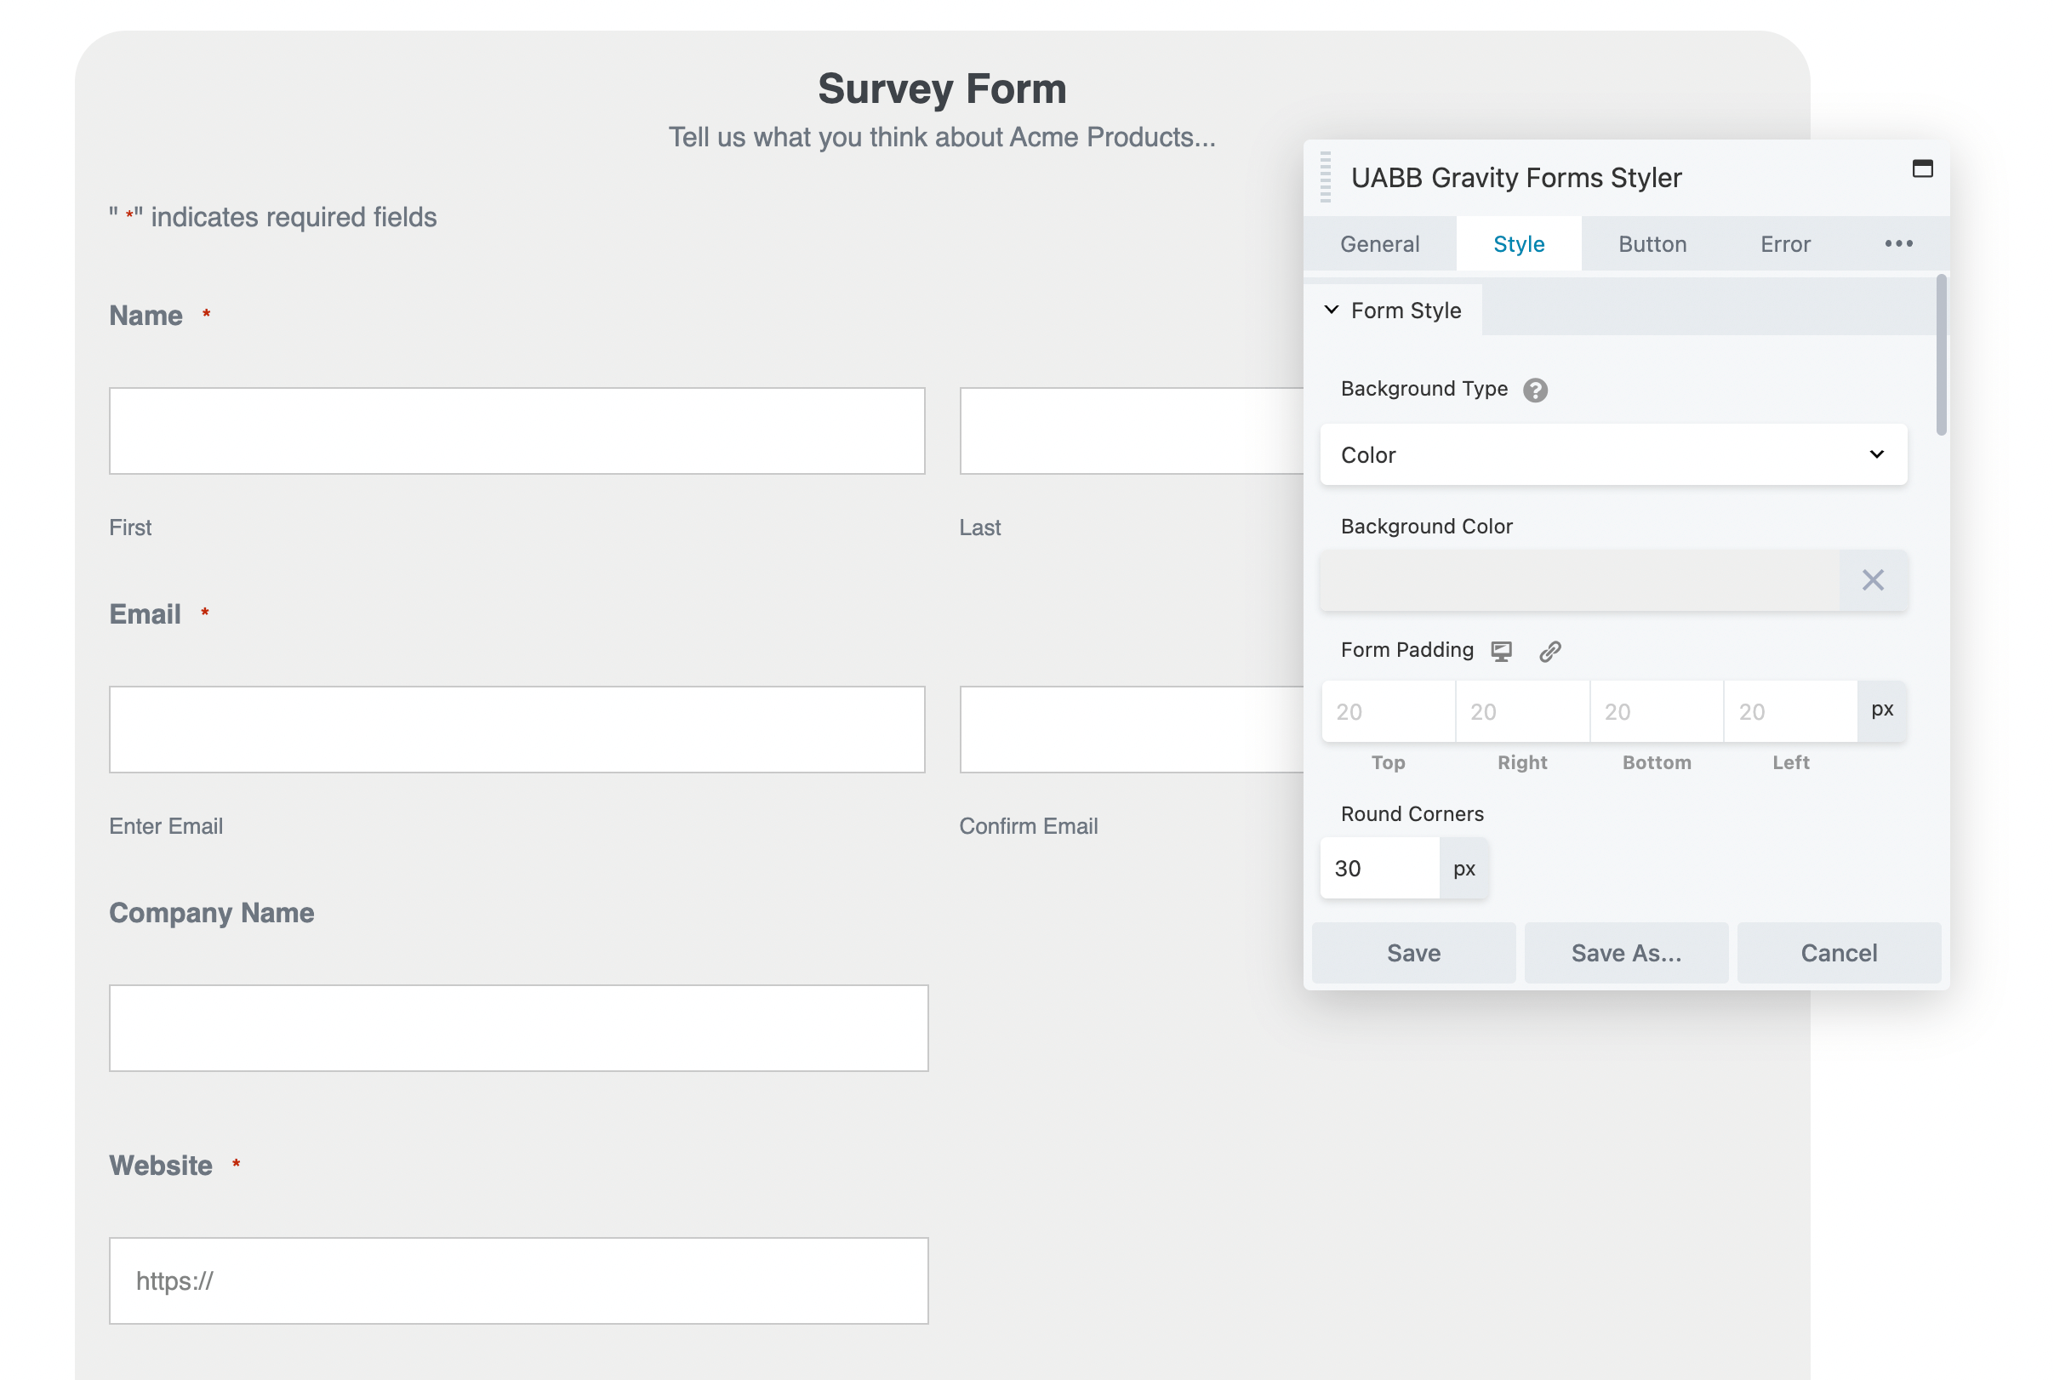Open the Background Color swatch picker
The image size is (2054, 1380).
(x=1580, y=580)
